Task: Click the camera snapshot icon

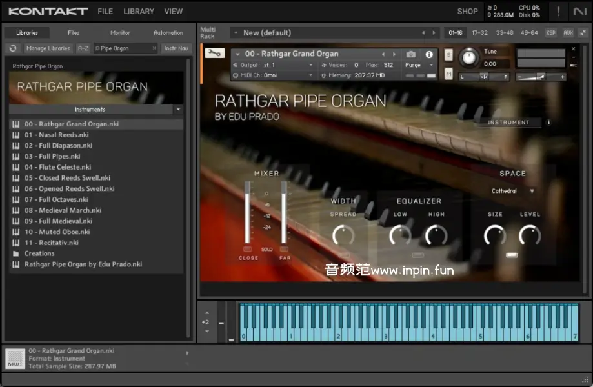Action: 411,54
